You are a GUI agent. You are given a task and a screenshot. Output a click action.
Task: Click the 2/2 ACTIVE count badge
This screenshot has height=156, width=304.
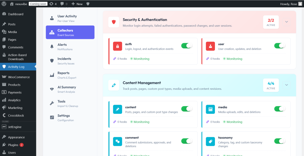coord(271,22)
